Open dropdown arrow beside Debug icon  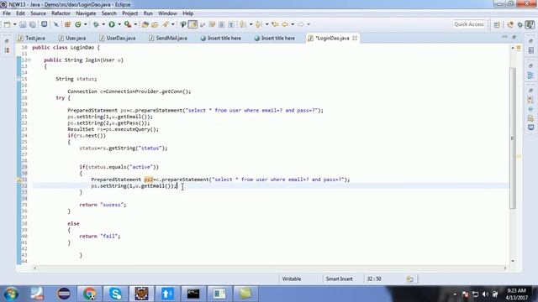tap(103, 24)
